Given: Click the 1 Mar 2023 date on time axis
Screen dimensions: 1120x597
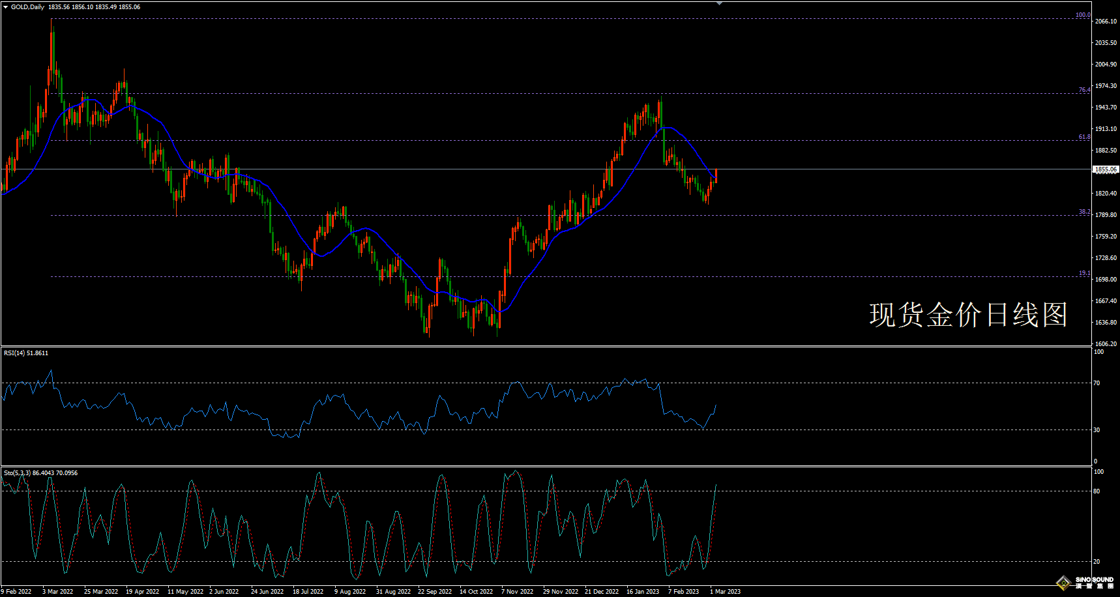Looking at the screenshot, I should (725, 592).
